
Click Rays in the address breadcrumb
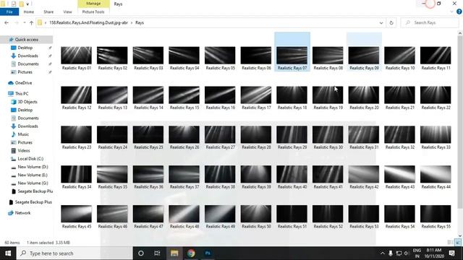(140, 22)
